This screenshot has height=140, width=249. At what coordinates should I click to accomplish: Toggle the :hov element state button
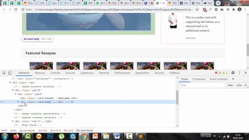(230, 85)
